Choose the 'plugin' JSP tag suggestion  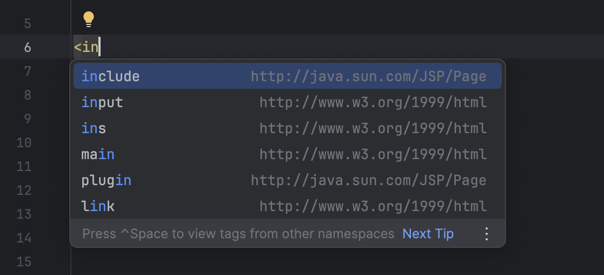pyautogui.click(x=107, y=180)
